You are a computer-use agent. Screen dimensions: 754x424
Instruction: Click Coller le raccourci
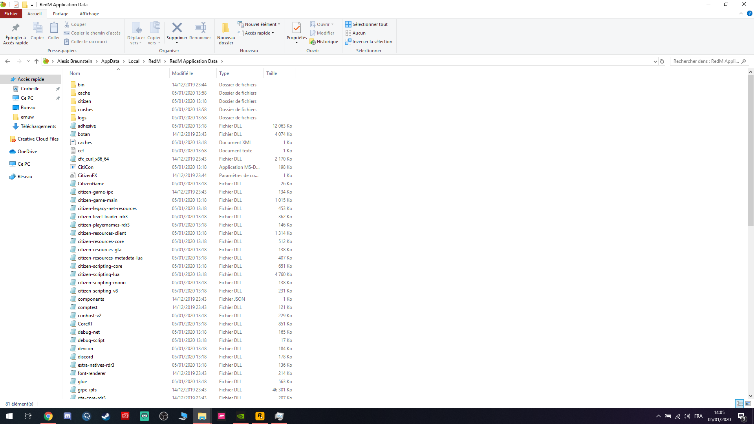(x=86, y=42)
